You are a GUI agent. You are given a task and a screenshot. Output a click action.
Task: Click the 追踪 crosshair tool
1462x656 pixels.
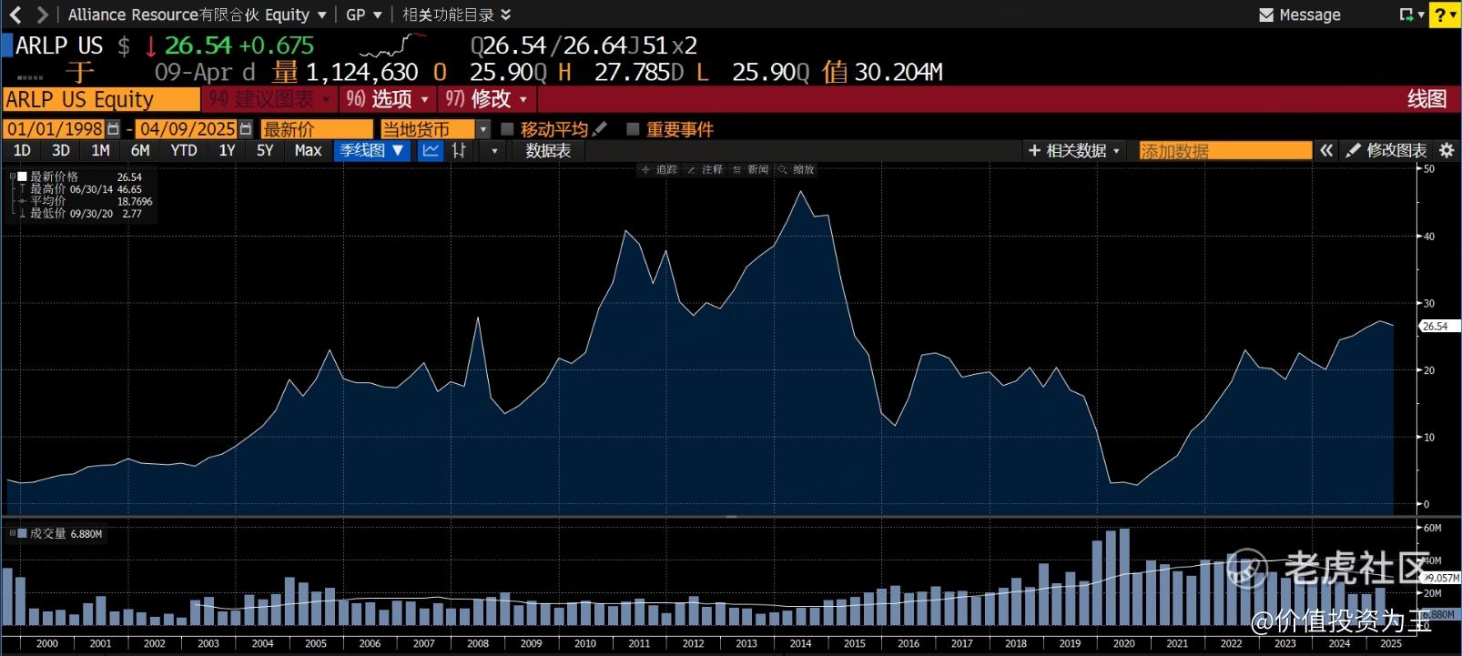(x=659, y=170)
